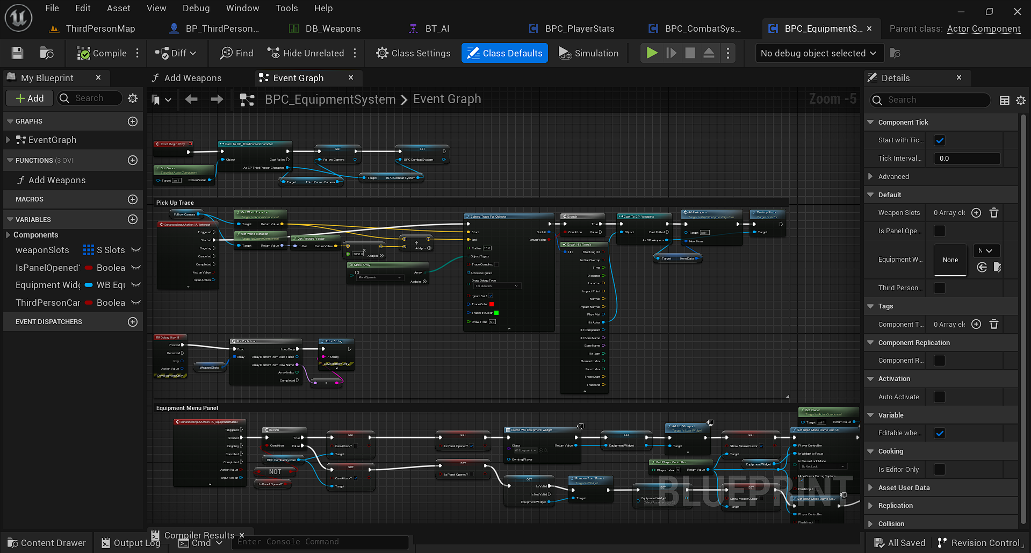Click the Unreal Engine logo
This screenshot has height=553, width=1031.
[19, 18]
